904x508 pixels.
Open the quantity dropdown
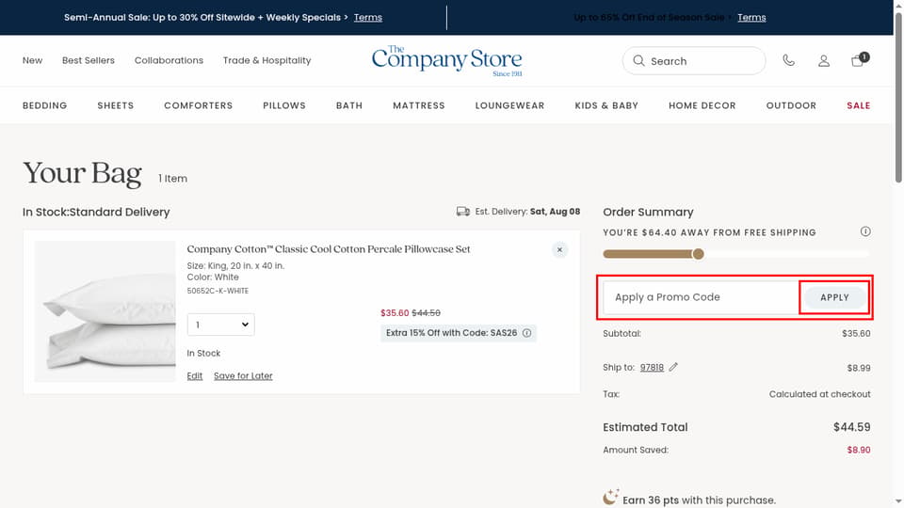(220, 325)
